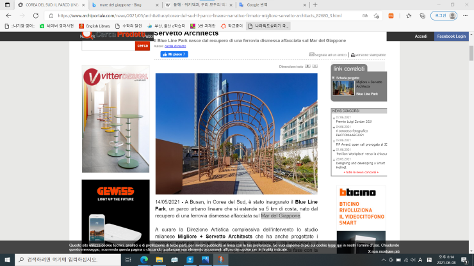Click the Windows taskbar search box
The image size is (474, 266).
[x=70, y=260]
